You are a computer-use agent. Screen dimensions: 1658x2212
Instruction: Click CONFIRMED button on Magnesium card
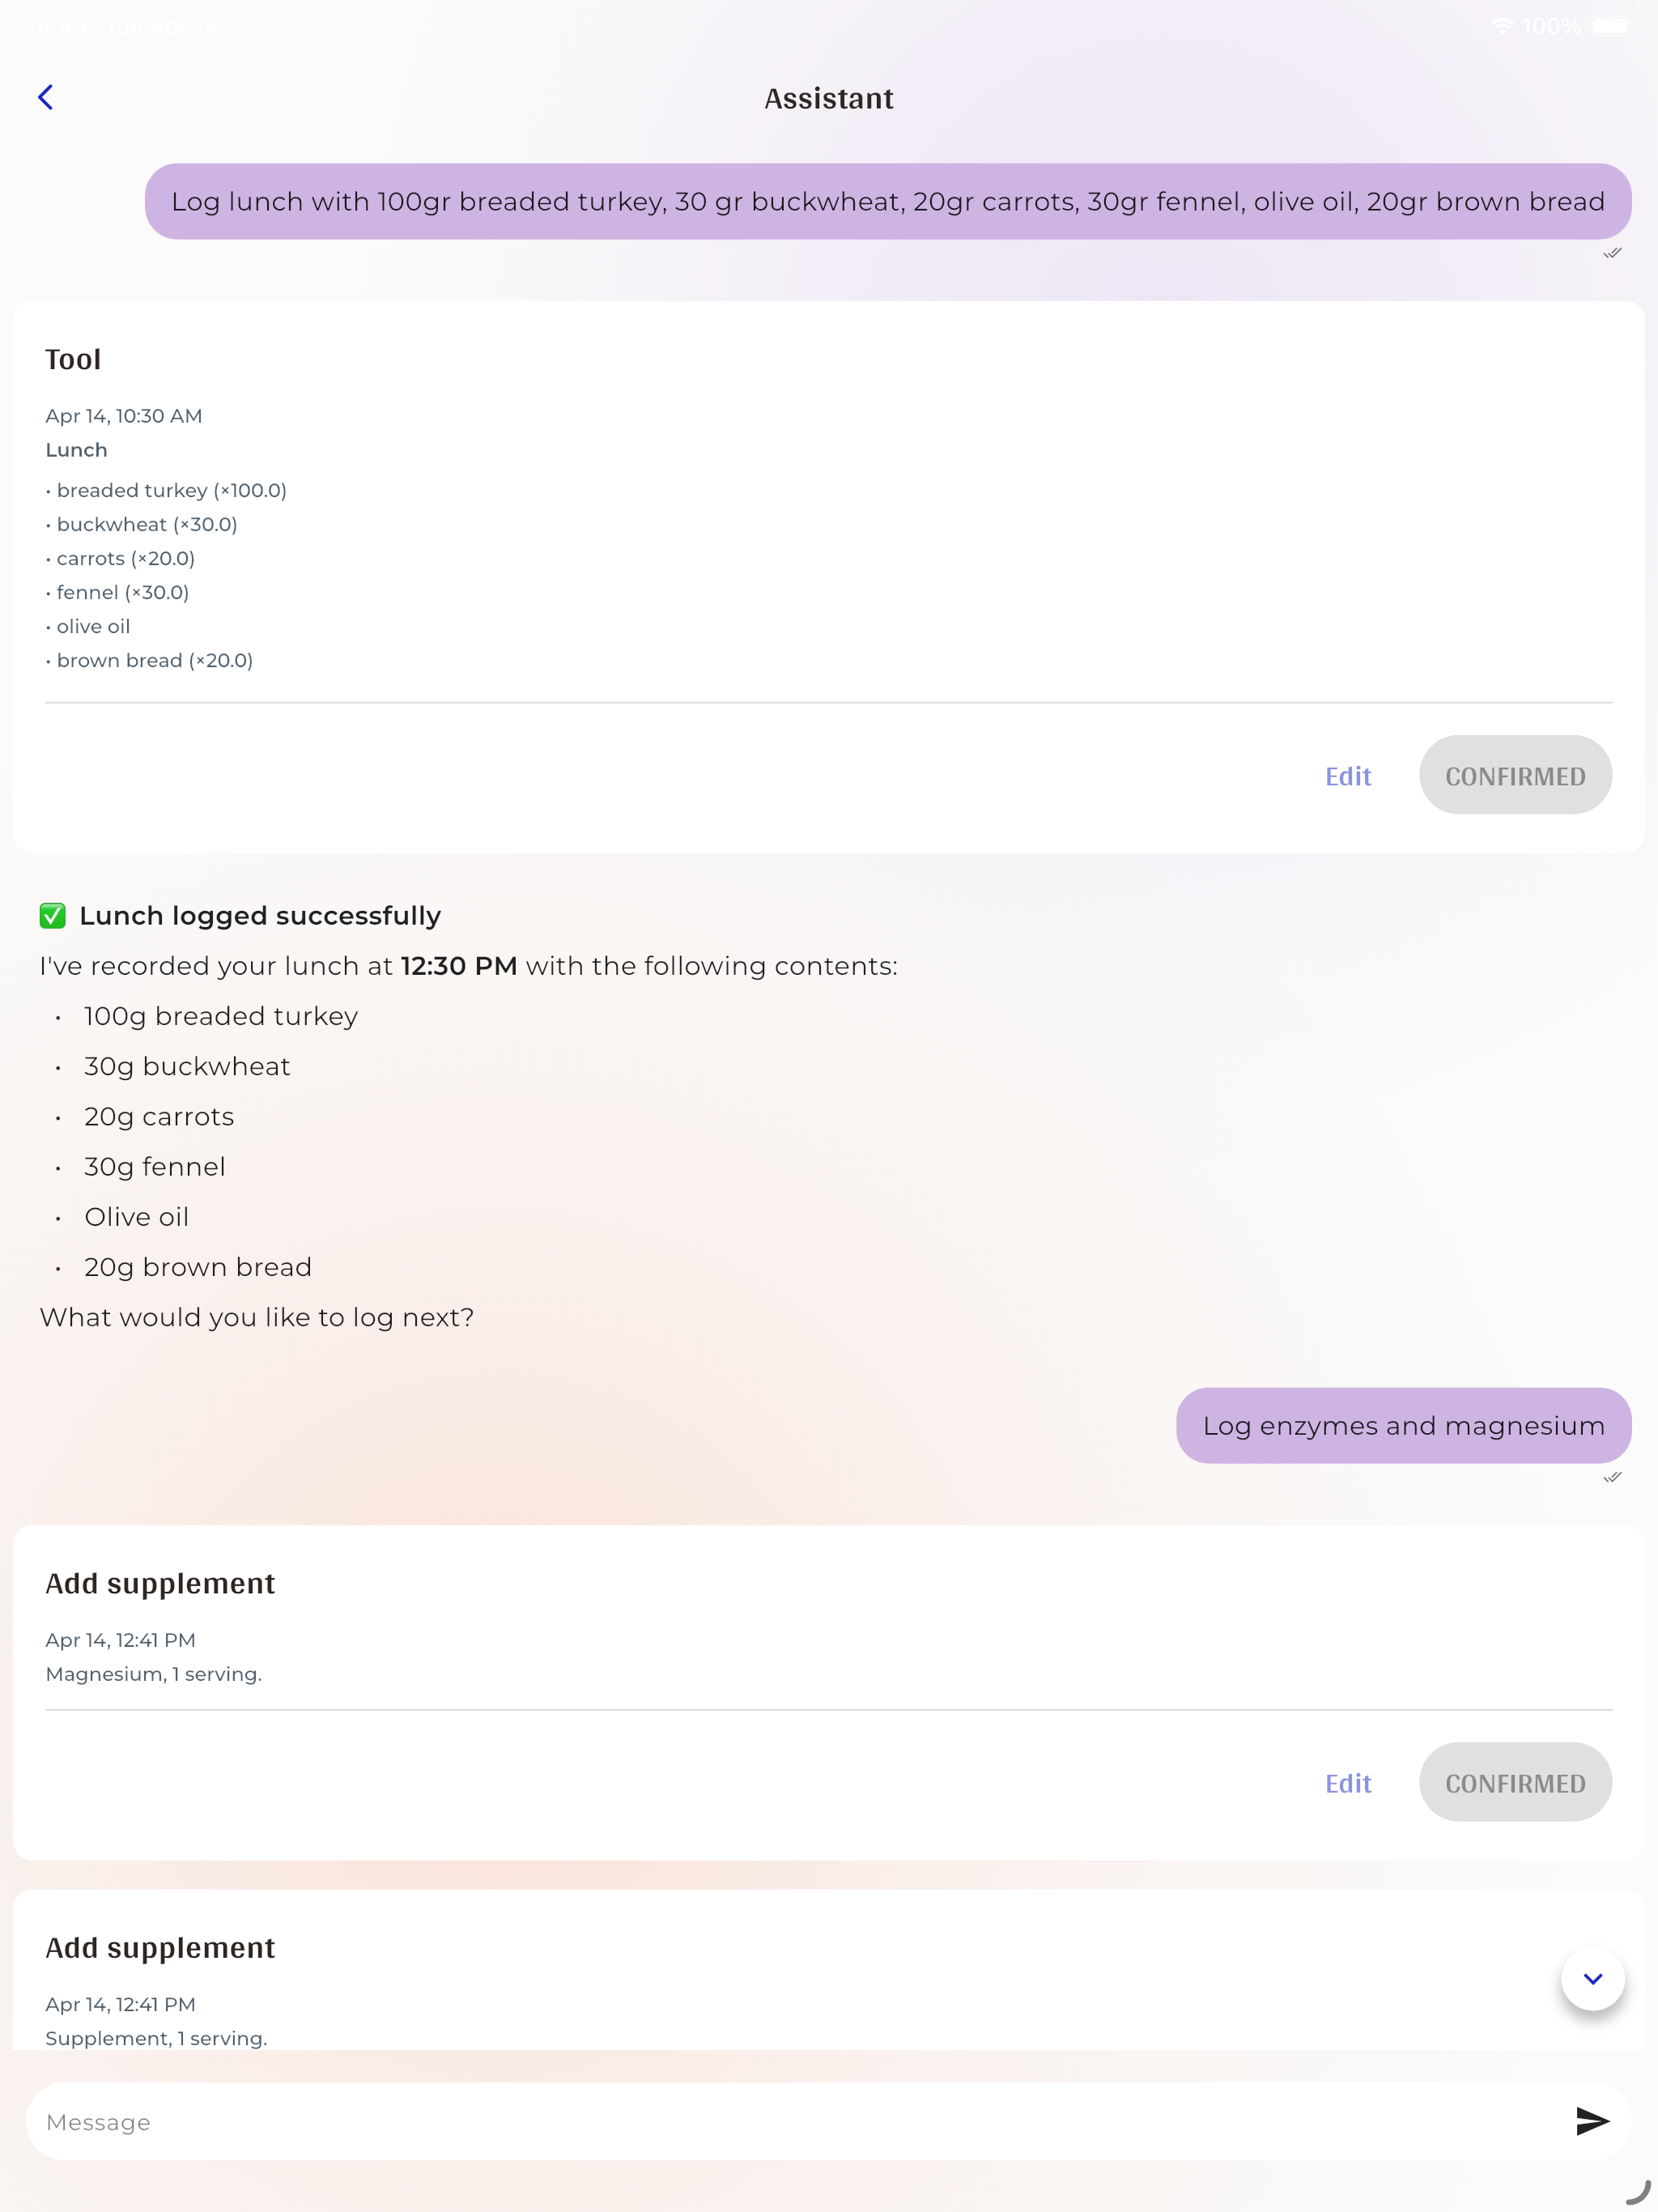click(1515, 1782)
